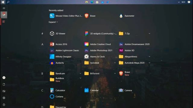The width and height of the screenshot is (193, 108).
Task: Launch Cortana
Action: [x=56, y=97]
